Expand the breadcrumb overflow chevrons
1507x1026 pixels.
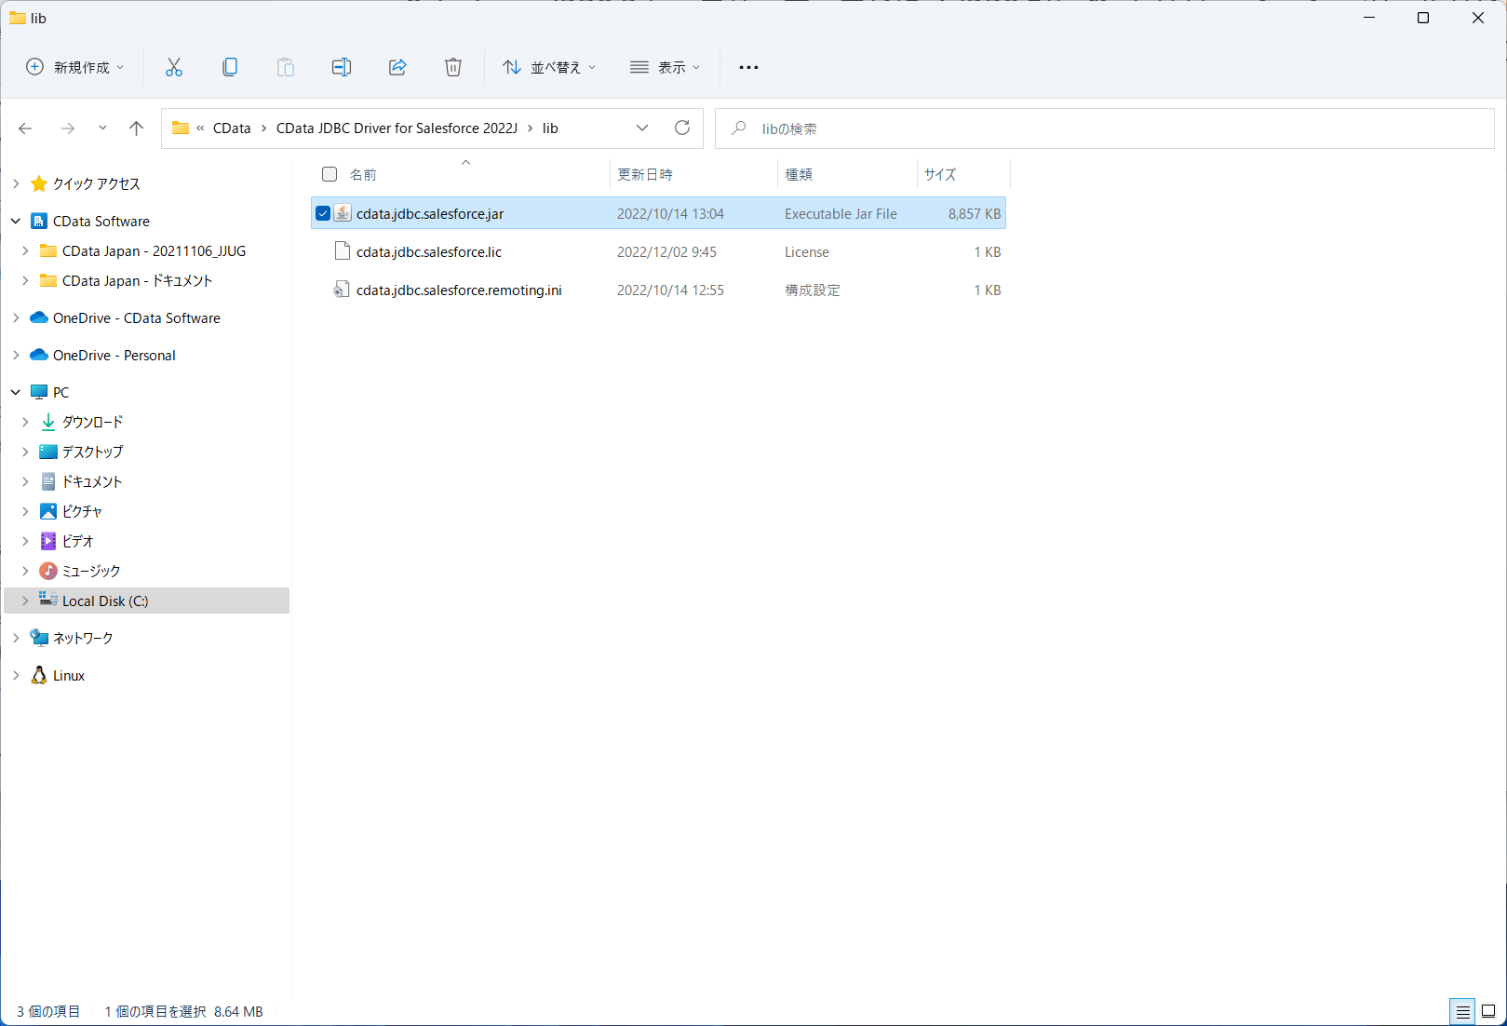coord(200,128)
